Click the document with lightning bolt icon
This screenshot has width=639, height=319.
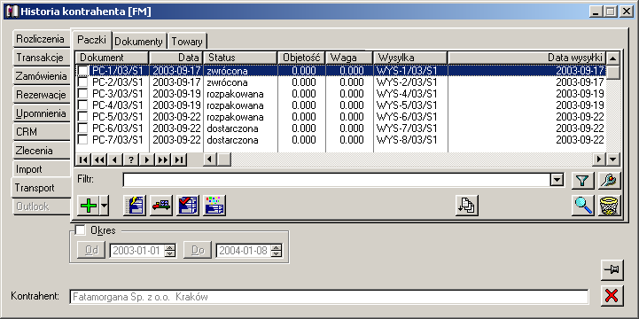[x=135, y=206]
